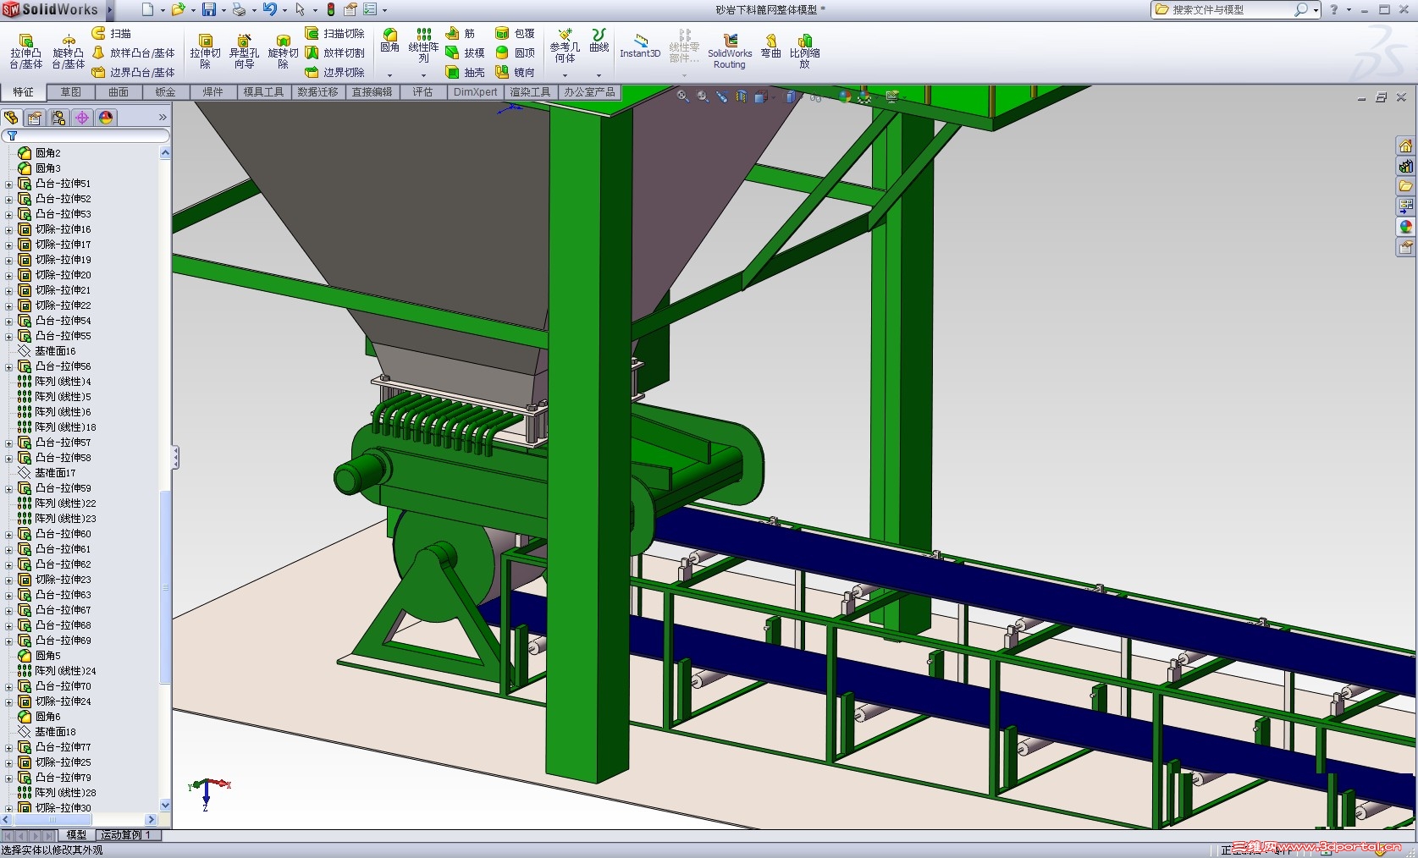Click the Save icon in the top toolbar
Image resolution: width=1418 pixels, height=858 pixels.
click(x=208, y=9)
